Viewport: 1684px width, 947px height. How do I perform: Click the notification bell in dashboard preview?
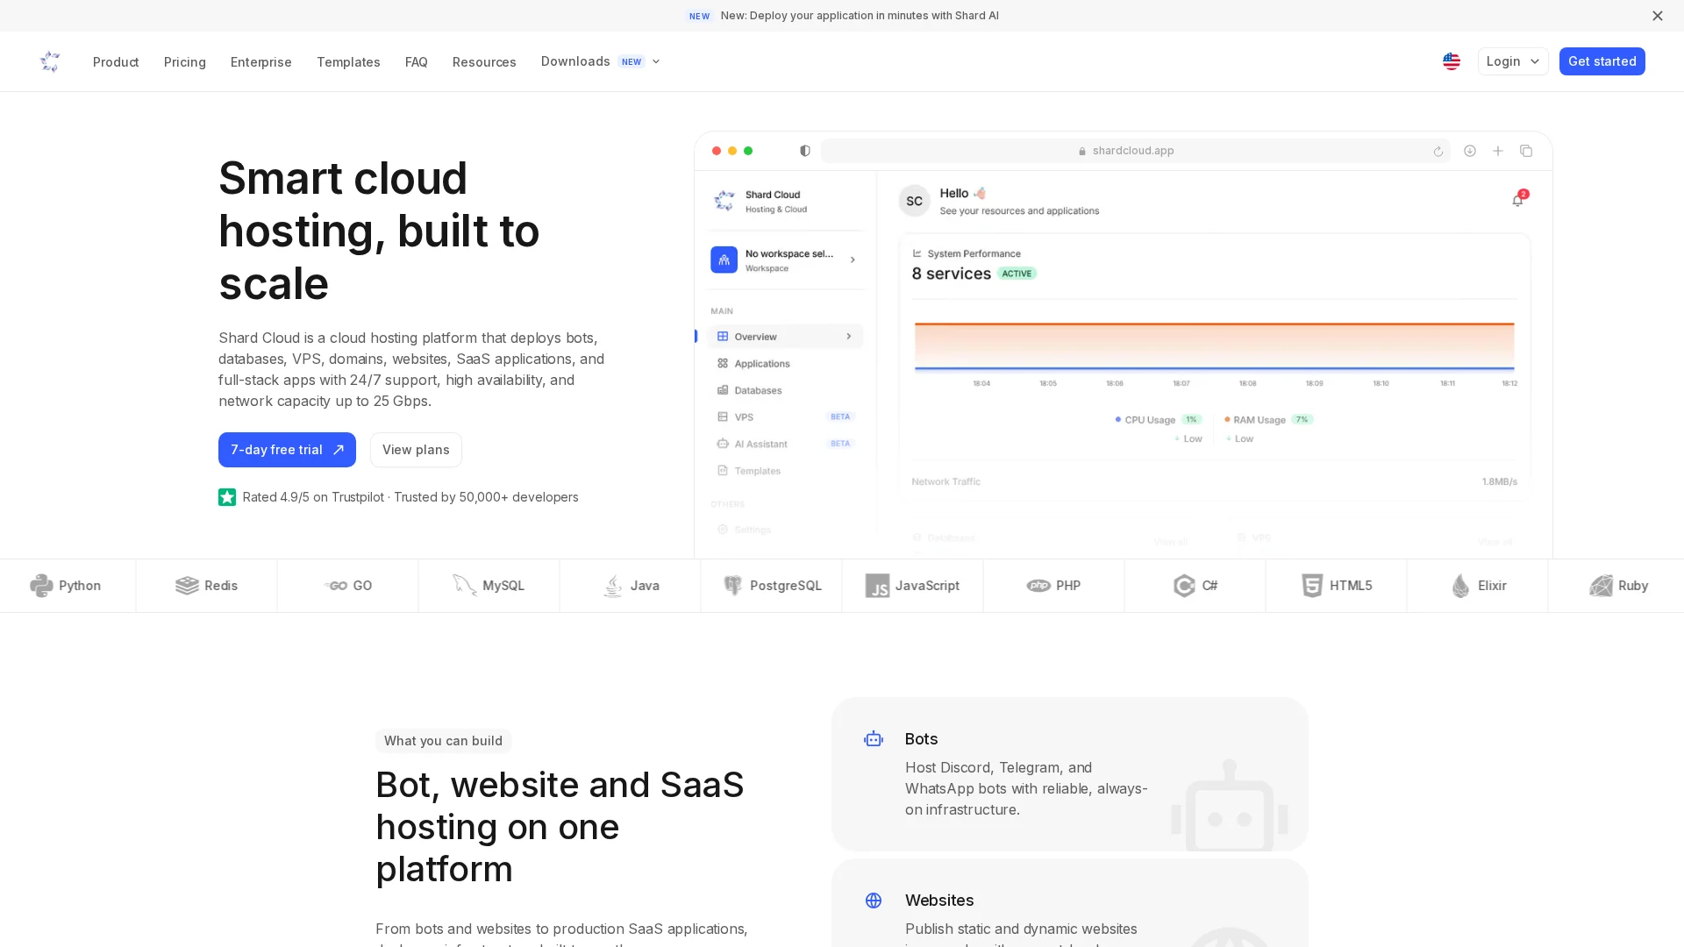[x=1517, y=200]
